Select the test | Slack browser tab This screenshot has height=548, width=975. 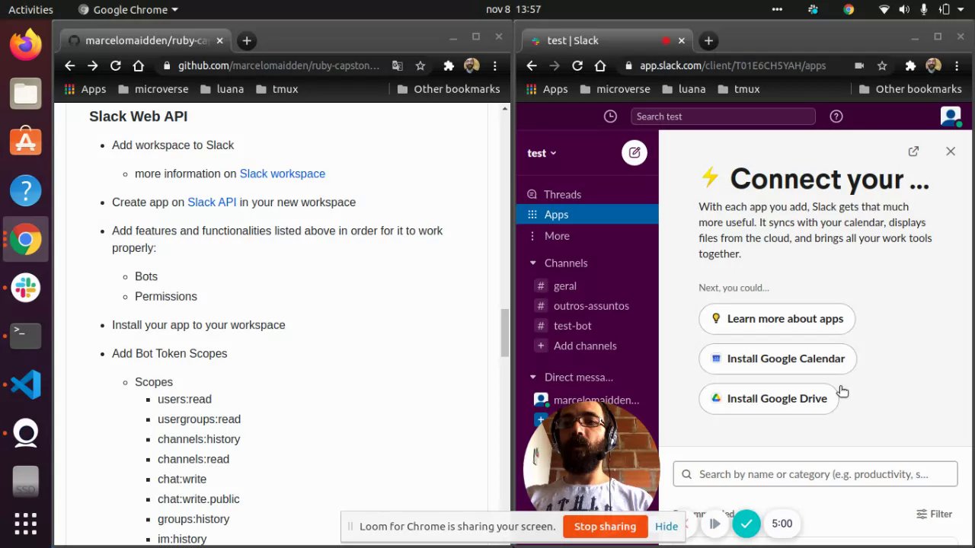click(606, 41)
